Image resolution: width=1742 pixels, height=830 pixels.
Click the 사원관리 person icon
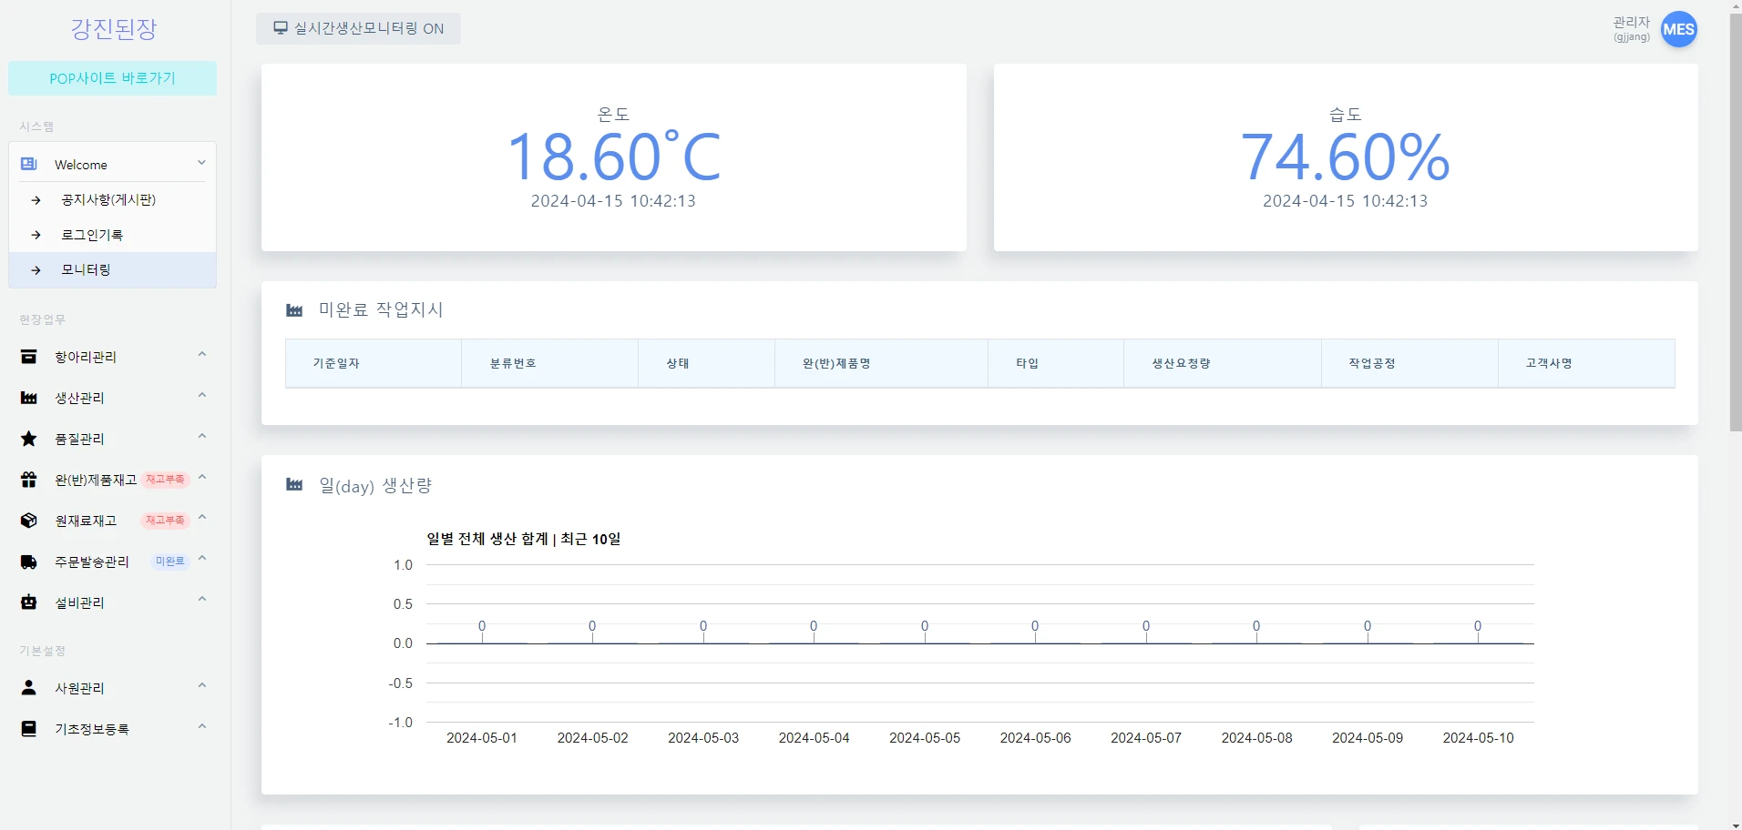pos(29,688)
